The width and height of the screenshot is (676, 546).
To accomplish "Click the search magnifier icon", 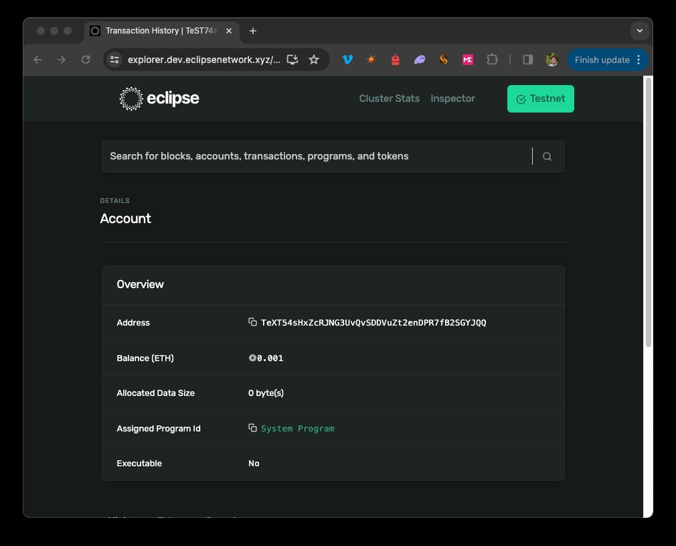I will tap(547, 156).
